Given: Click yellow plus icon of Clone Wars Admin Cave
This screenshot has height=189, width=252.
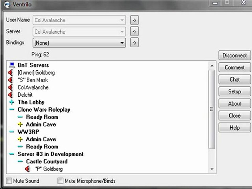Looking at the screenshot, I should [x=20, y=124].
